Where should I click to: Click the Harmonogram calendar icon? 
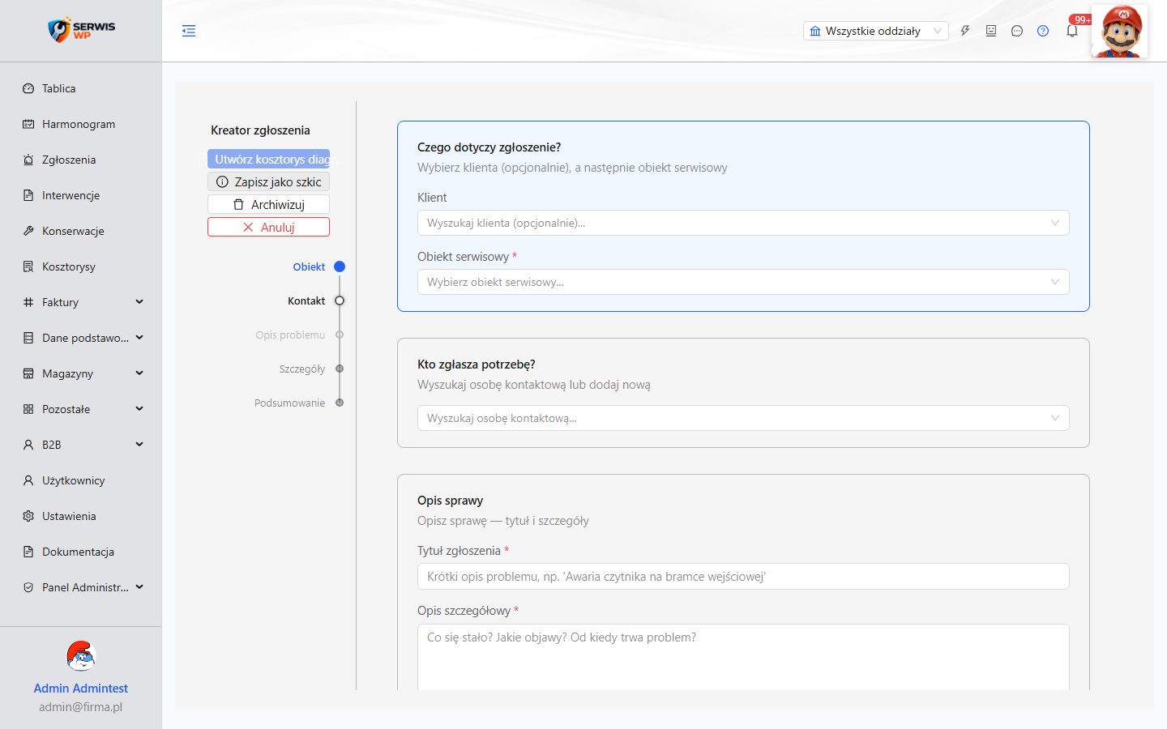tap(28, 124)
